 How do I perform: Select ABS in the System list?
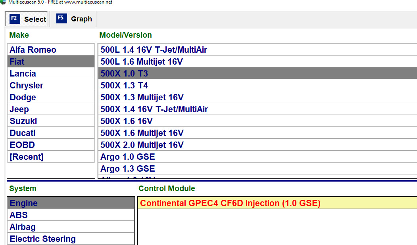pyautogui.click(x=19, y=215)
